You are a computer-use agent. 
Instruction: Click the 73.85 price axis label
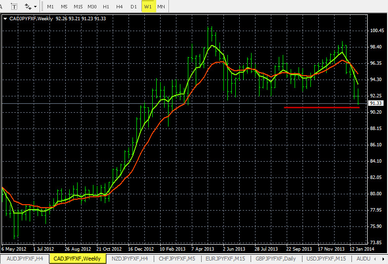(x=376, y=242)
